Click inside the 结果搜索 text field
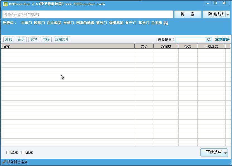Viewport: 232px width, 166px height. [x=191, y=39]
